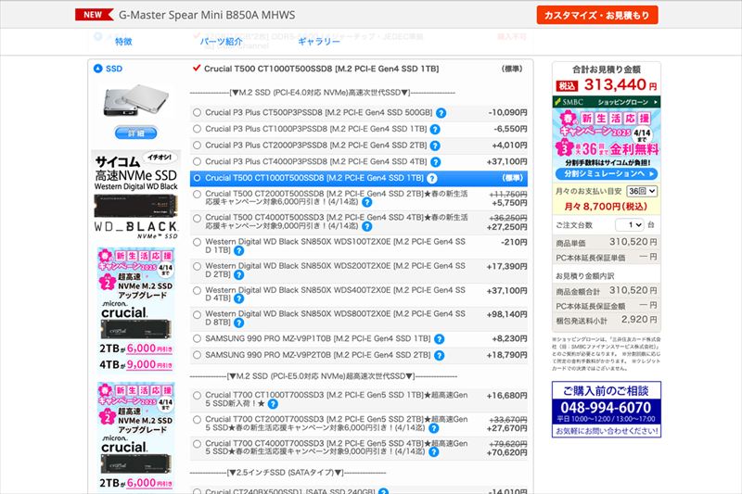Select Crucial P3 Plus 500GB radio
Screen dimensions: 742x494
tap(197, 112)
